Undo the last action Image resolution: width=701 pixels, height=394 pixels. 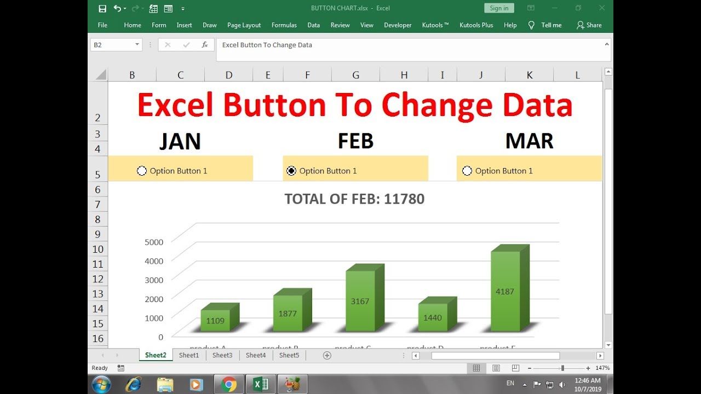pos(117,8)
